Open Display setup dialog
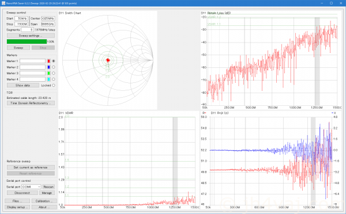 [x=17, y=207]
